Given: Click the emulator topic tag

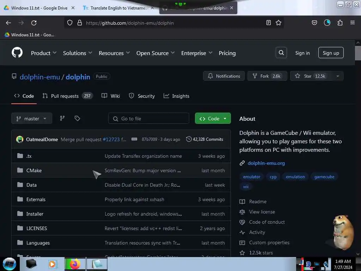Looking at the screenshot, I should click(252, 177).
